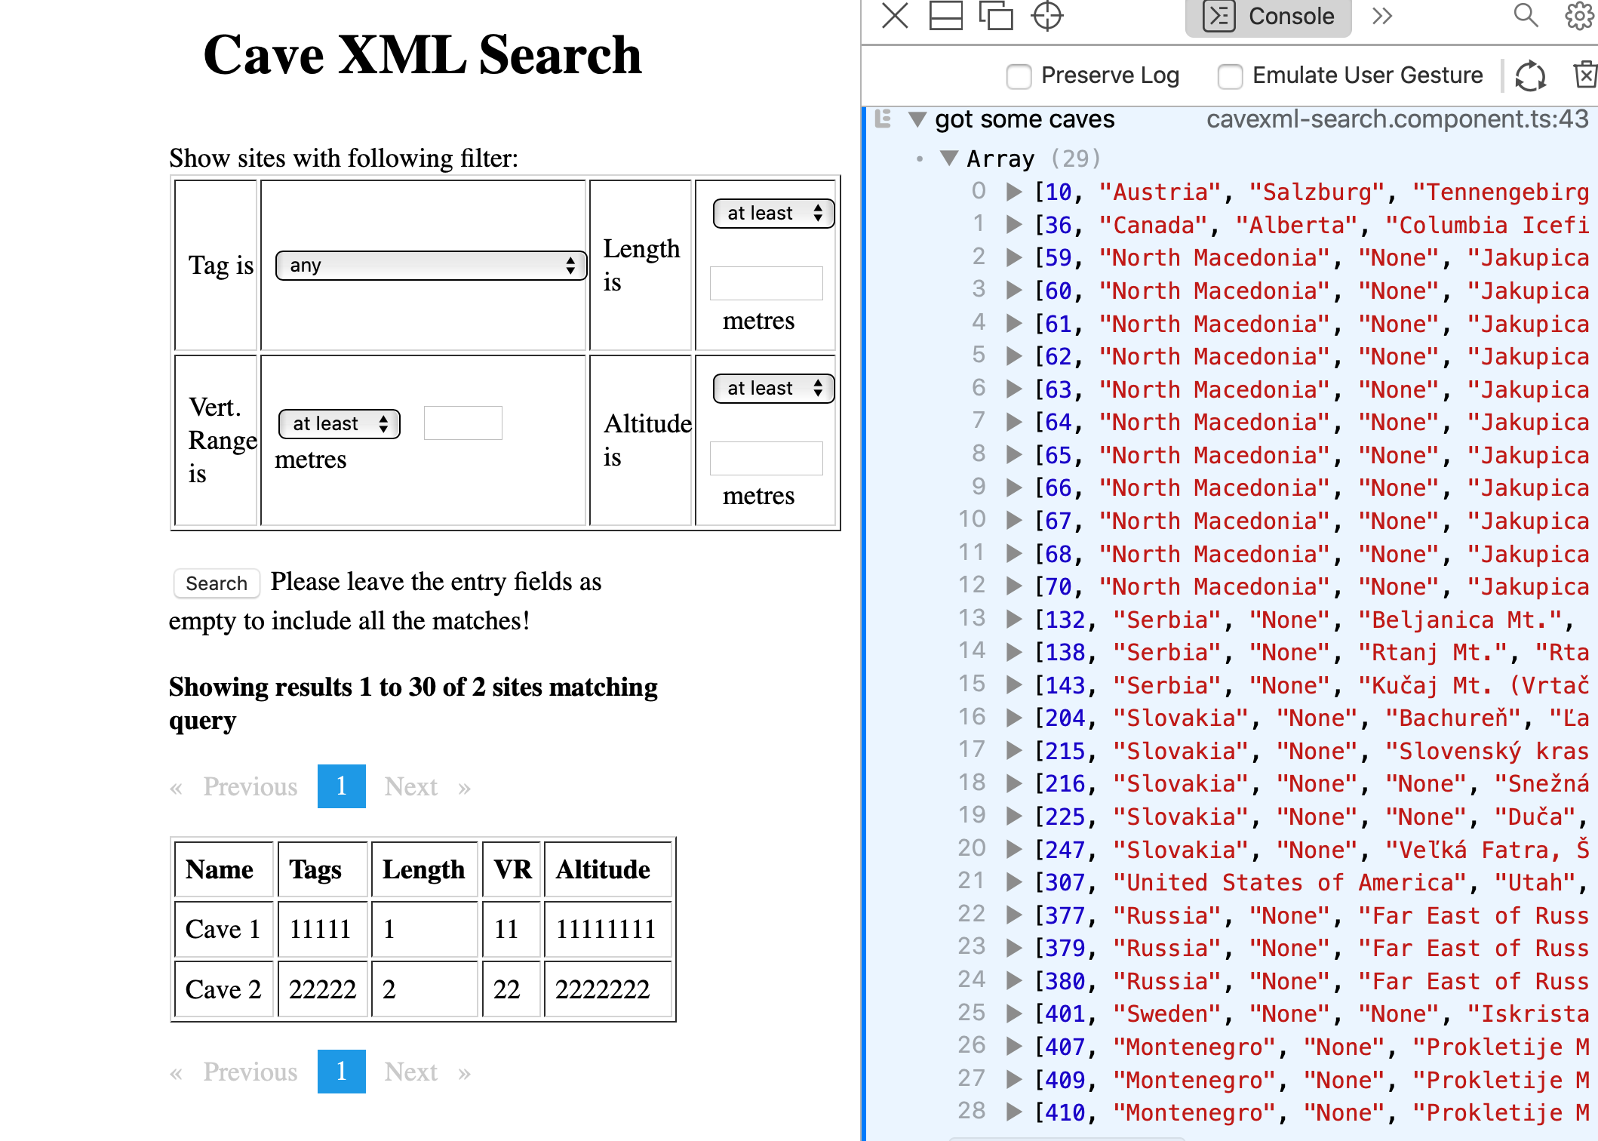
Task: Enable the Preserve Log checkbox
Action: pos(1019,76)
